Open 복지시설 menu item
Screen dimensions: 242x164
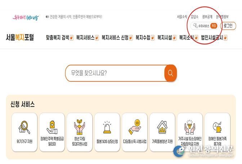tap(165, 38)
